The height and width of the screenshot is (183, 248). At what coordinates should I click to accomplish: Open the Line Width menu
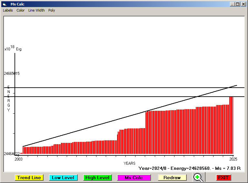pos(36,10)
